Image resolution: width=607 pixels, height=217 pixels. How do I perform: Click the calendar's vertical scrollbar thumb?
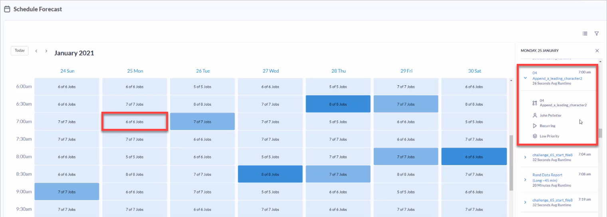[x=511, y=163]
